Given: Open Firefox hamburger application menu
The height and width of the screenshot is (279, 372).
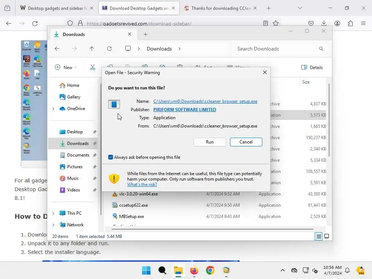Looking at the screenshot, I should (363, 23).
